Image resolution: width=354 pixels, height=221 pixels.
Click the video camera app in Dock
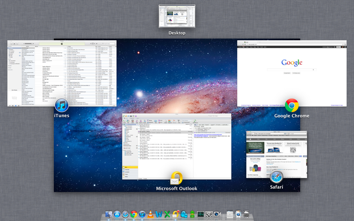[x=217, y=214]
